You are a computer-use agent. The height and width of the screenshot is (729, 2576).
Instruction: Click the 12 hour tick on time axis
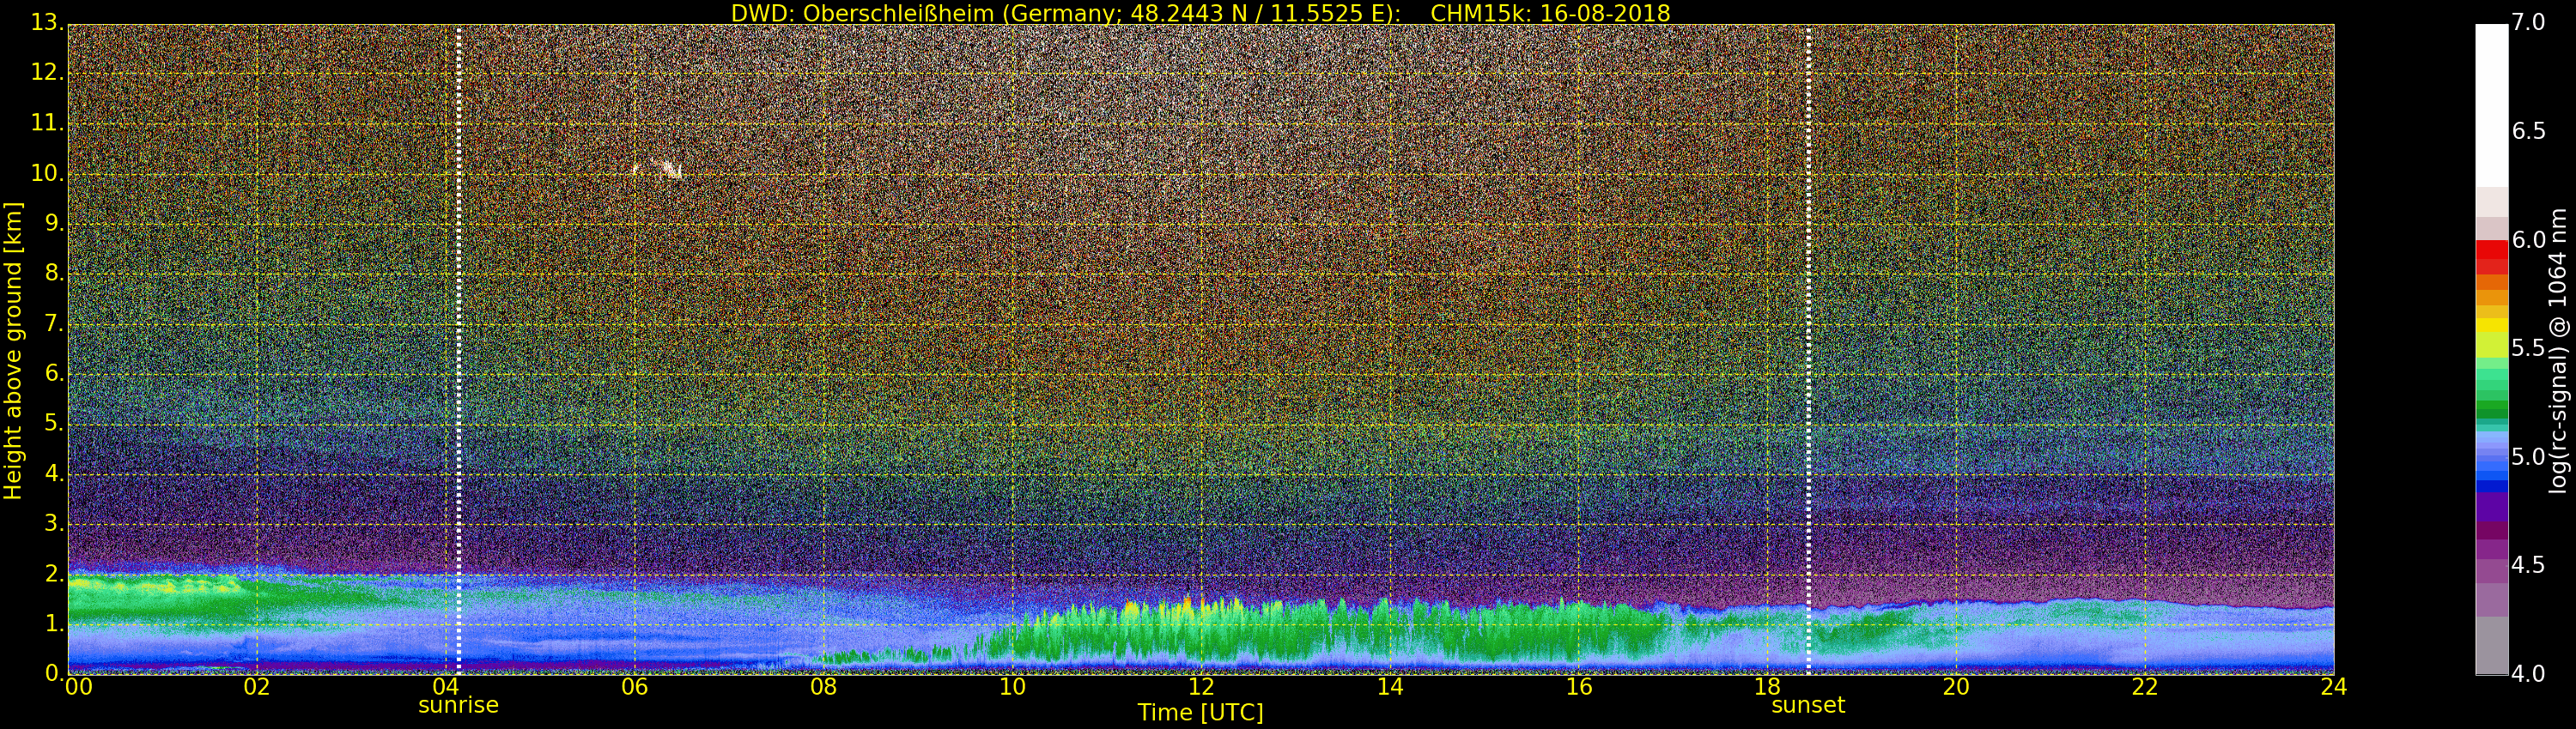(1201, 687)
